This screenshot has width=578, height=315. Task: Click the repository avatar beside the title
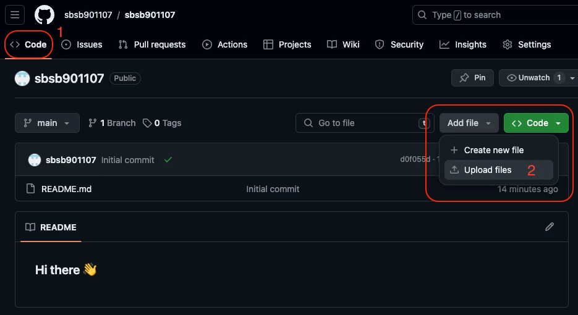tap(22, 78)
